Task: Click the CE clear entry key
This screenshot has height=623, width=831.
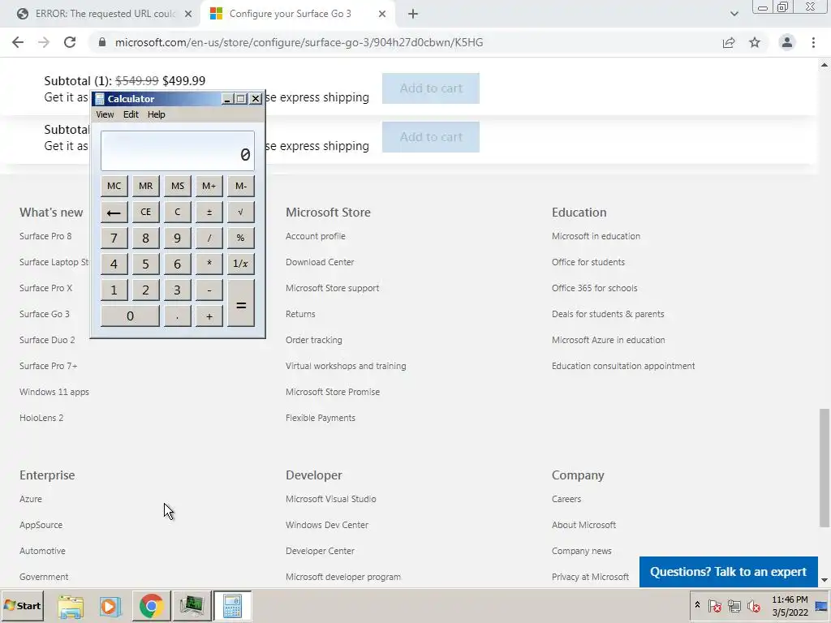Action: click(146, 212)
